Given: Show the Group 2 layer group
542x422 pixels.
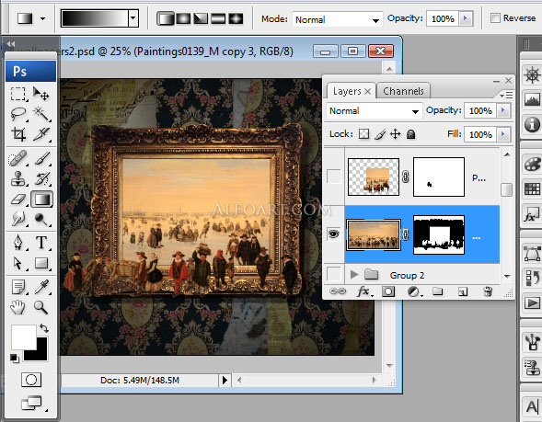Looking at the screenshot, I should click(333, 275).
